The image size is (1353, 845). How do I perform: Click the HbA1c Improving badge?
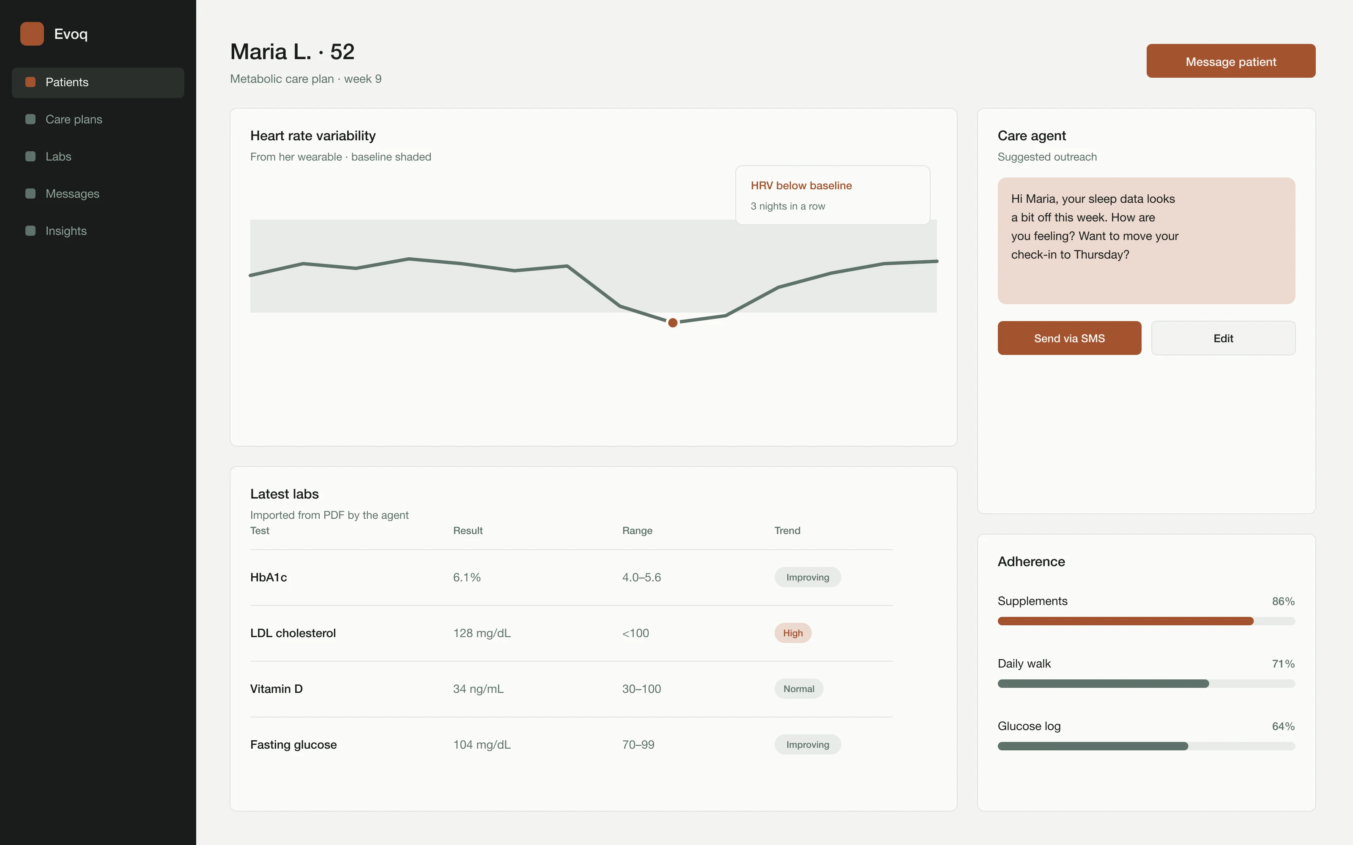(807, 577)
